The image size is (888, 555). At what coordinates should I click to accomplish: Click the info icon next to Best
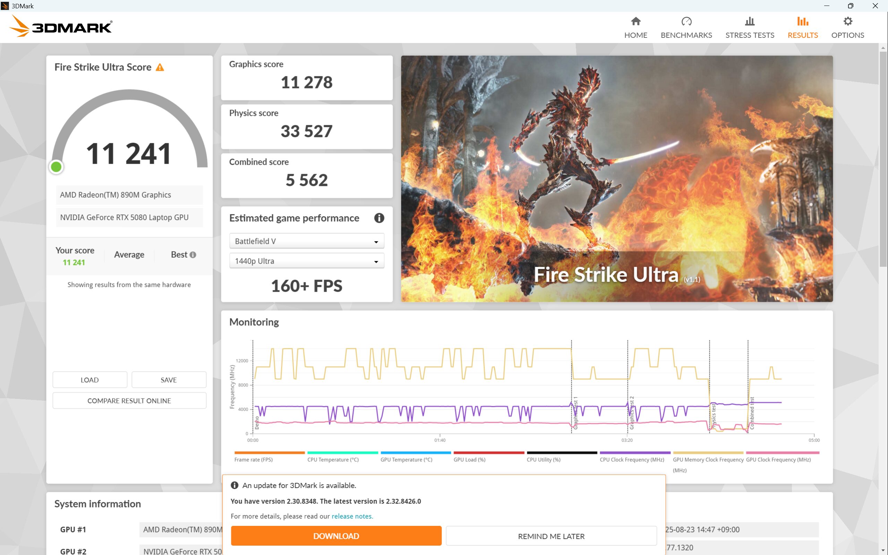(193, 255)
